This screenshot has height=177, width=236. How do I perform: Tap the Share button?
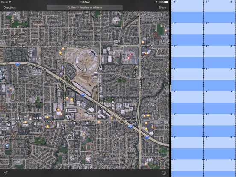pyautogui.click(x=162, y=7)
